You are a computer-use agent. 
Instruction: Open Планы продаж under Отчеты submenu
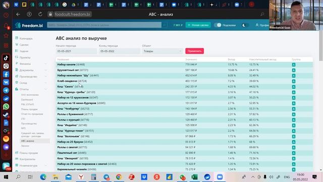click(x=29, y=109)
